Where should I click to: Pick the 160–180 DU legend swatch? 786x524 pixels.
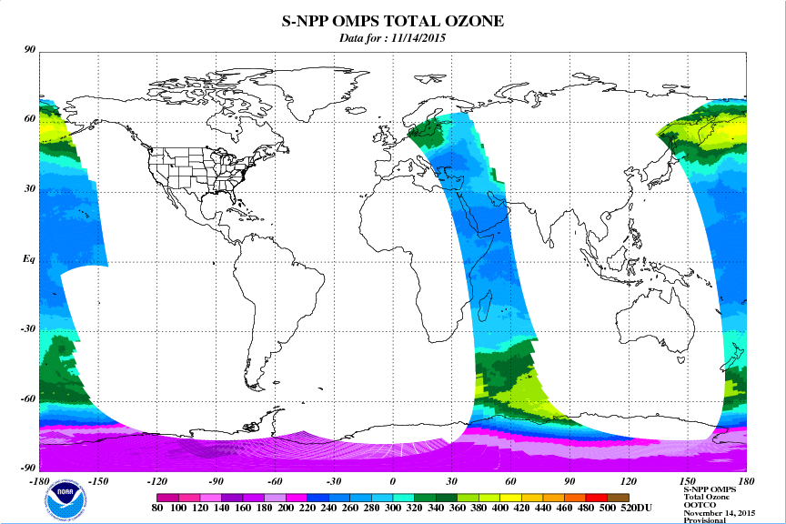[254, 498]
